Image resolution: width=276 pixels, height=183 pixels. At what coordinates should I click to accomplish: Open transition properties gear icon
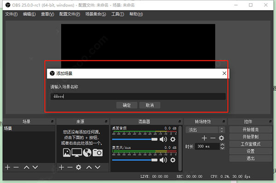pyautogui.click(x=221, y=138)
